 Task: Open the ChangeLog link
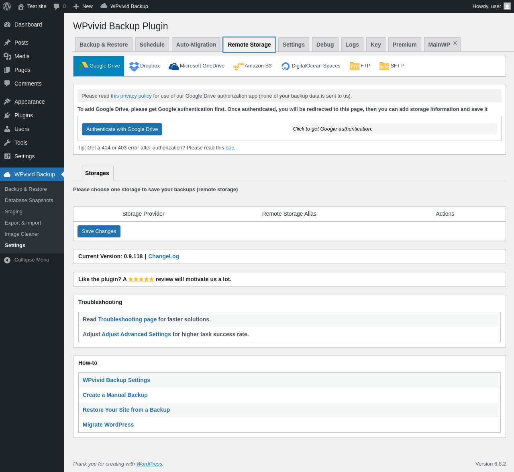point(163,256)
